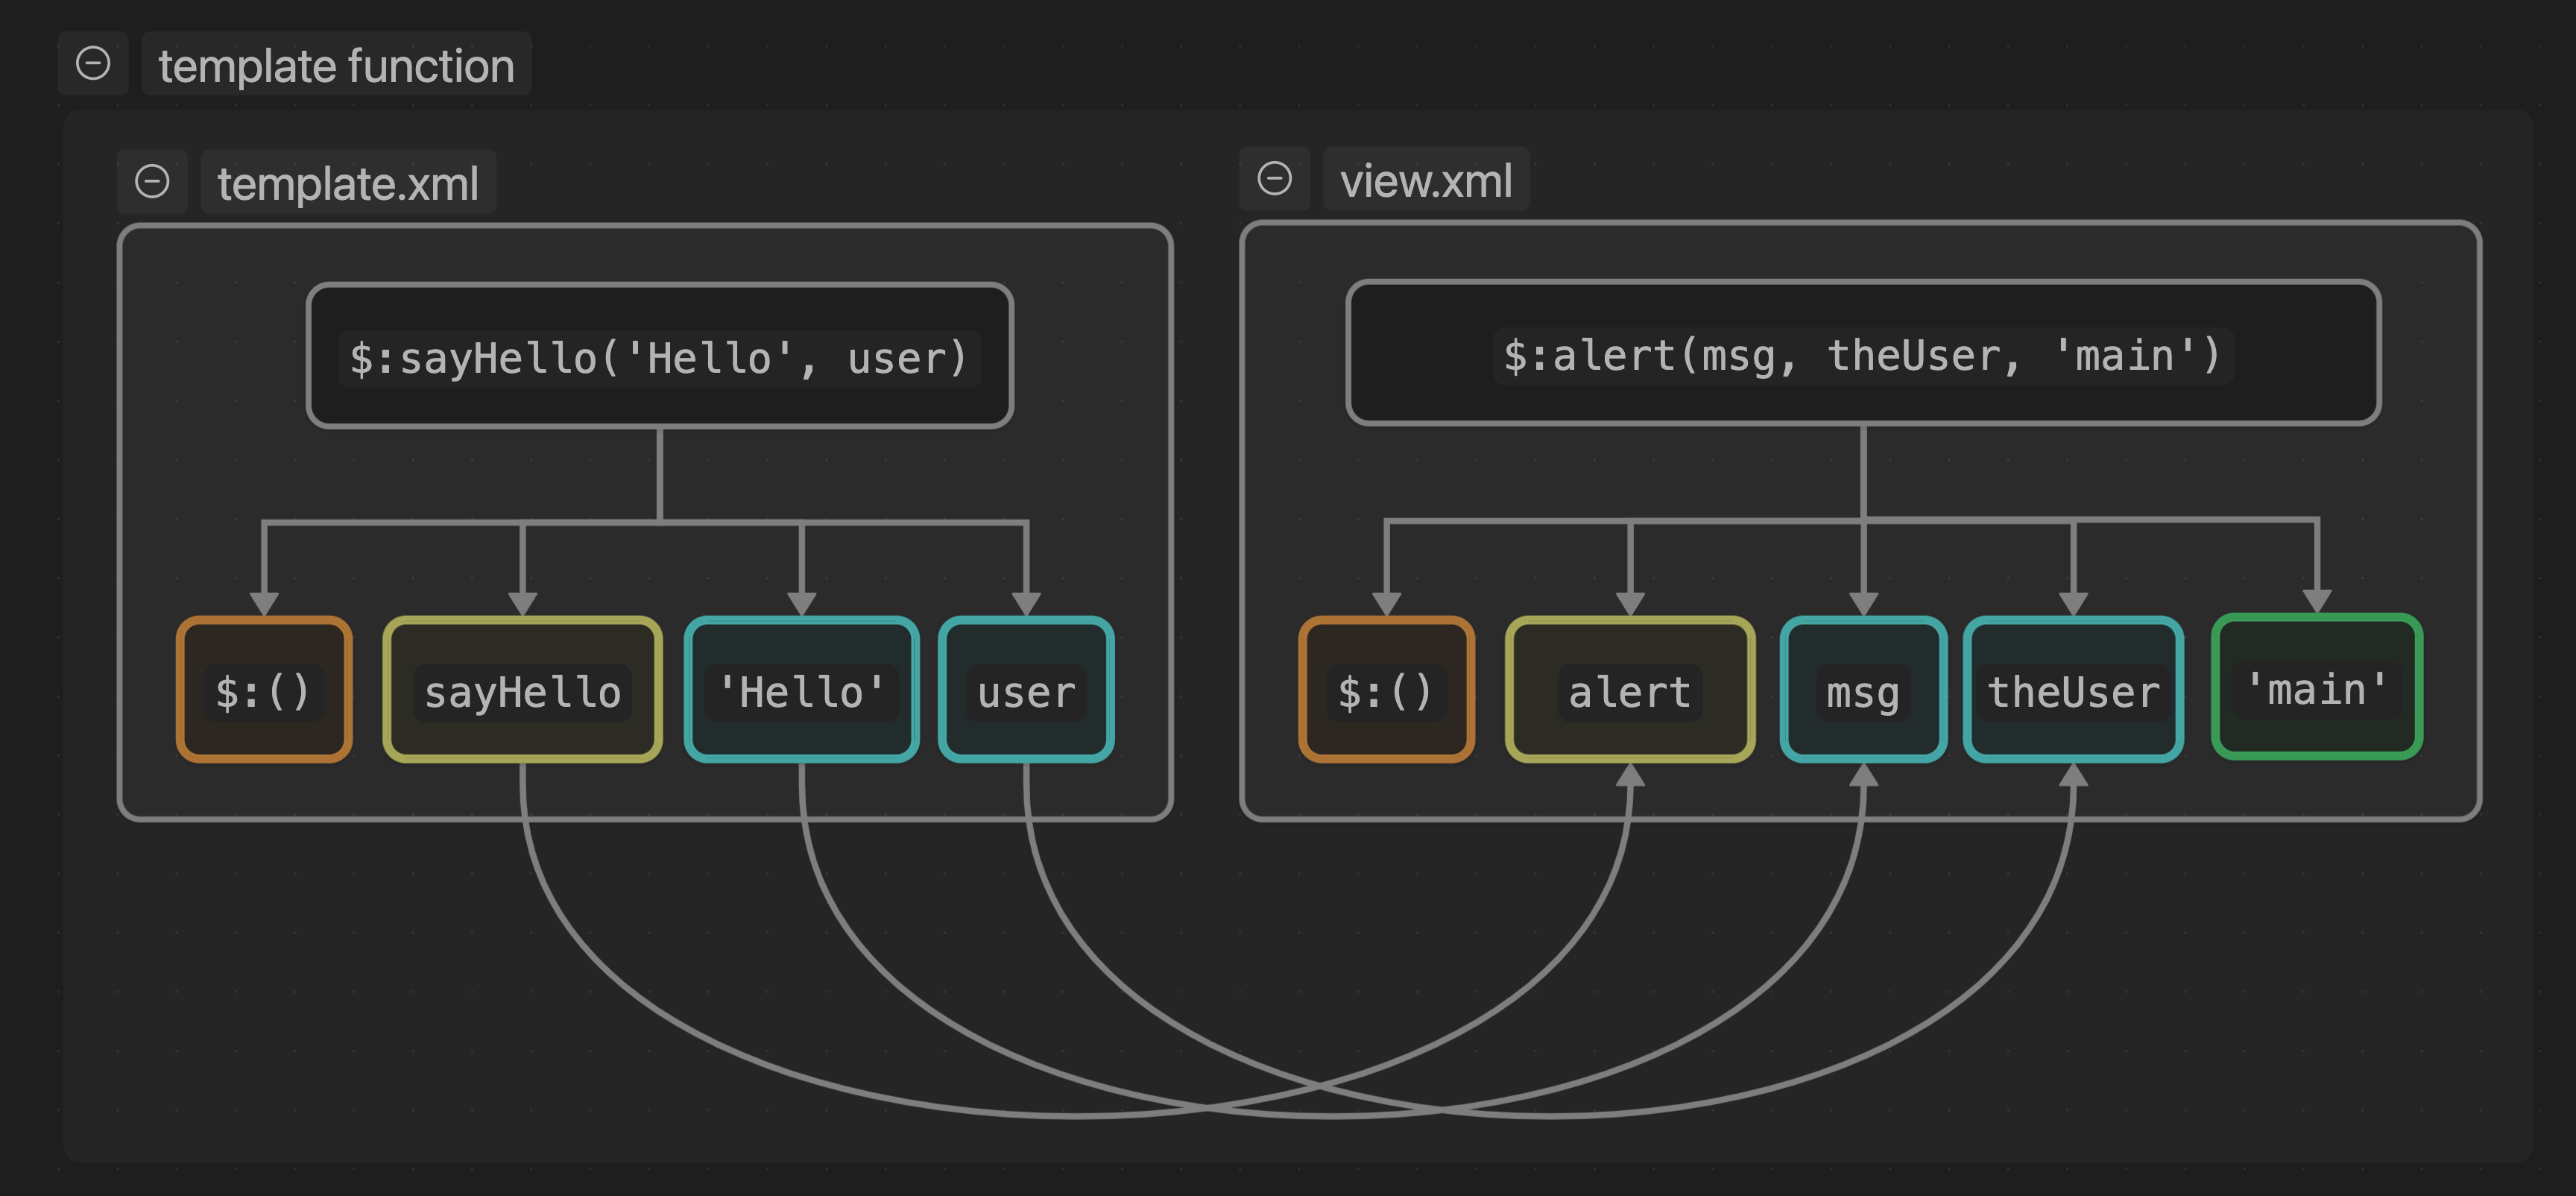Select the teal 'Hello' node
The width and height of the screenshot is (2576, 1196).
tap(801, 690)
